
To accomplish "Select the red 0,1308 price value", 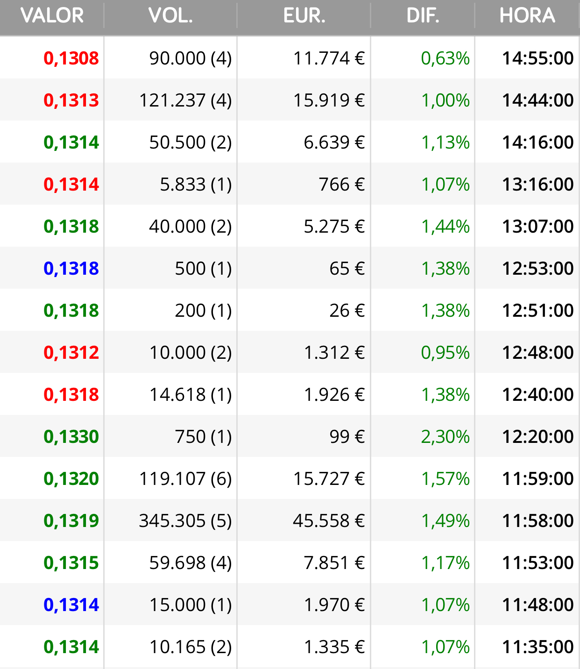I will click(71, 58).
